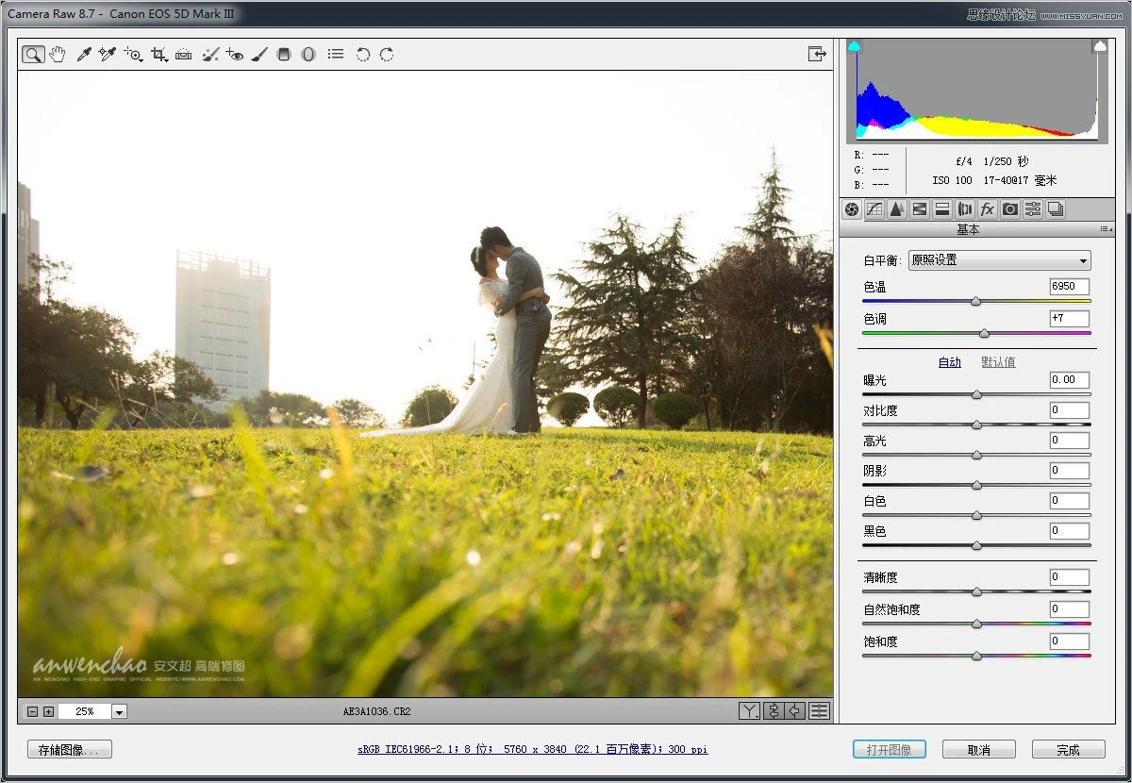The width and height of the screenshot is (1132, 783).
Task: Select the Hand tool
Action: tap(58, 54)
